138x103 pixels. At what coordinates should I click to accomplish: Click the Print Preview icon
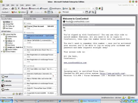pos(52,12)
